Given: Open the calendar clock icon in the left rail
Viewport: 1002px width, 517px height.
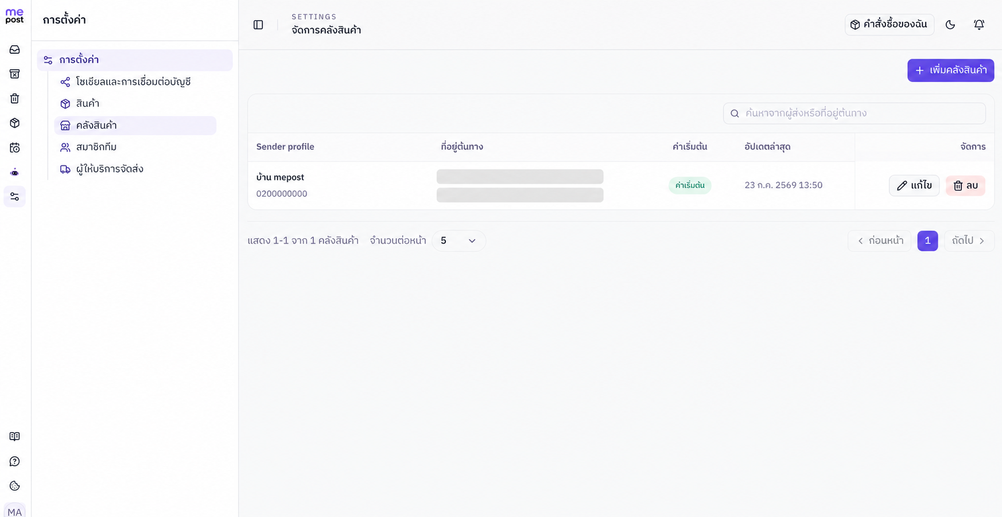Looking at the screenshot, I should 15,148.
